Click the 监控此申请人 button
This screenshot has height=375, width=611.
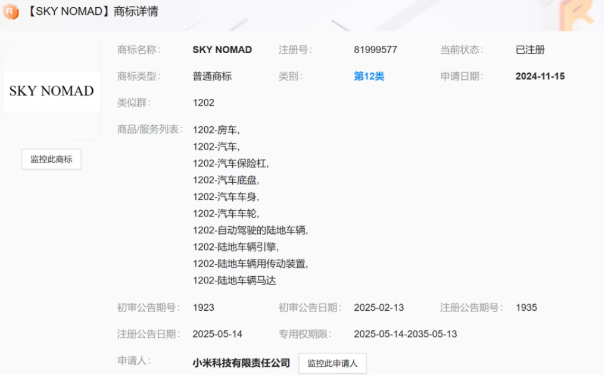(x=332, y=363)
